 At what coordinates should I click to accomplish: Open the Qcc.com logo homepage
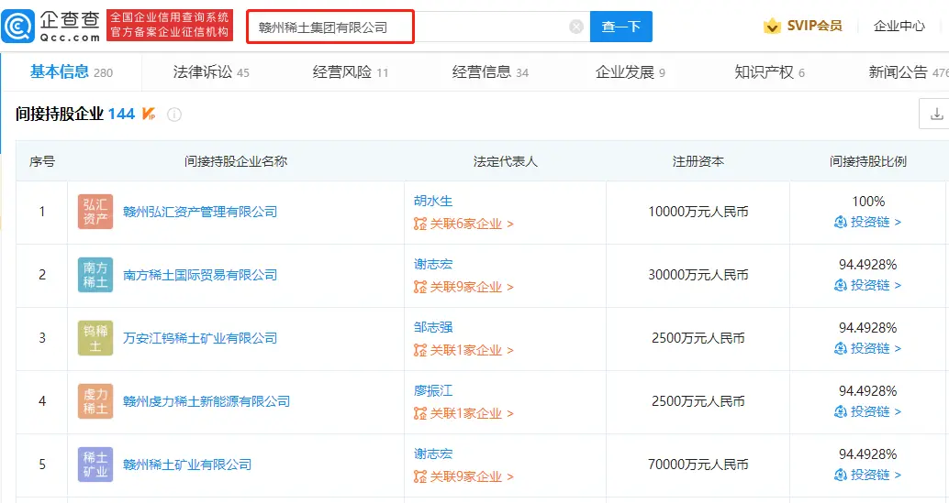coord(51,27)
